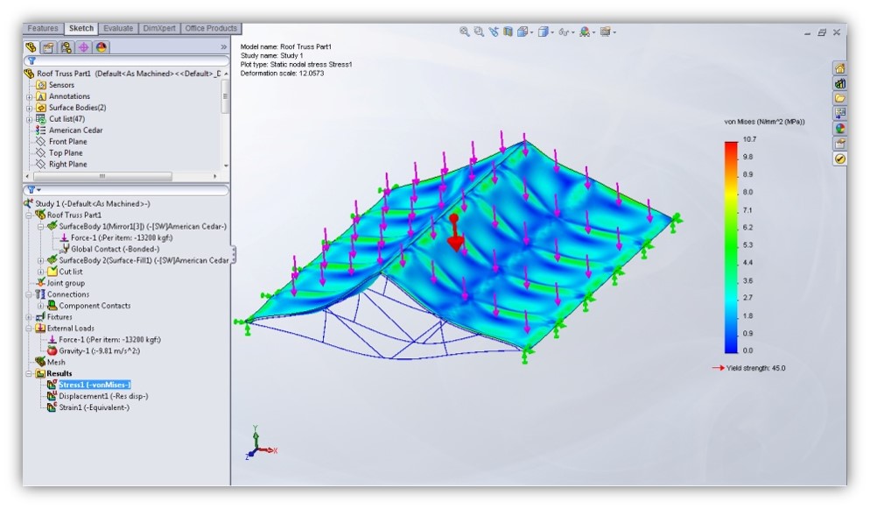Switch to the DimXpert tab
Image resolution: width=870 pixels, height=509 pixels.
tap(159, 28)
